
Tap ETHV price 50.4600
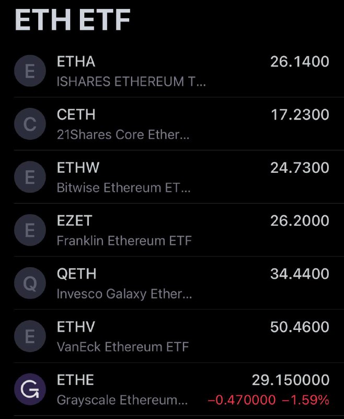coord(300,327)
